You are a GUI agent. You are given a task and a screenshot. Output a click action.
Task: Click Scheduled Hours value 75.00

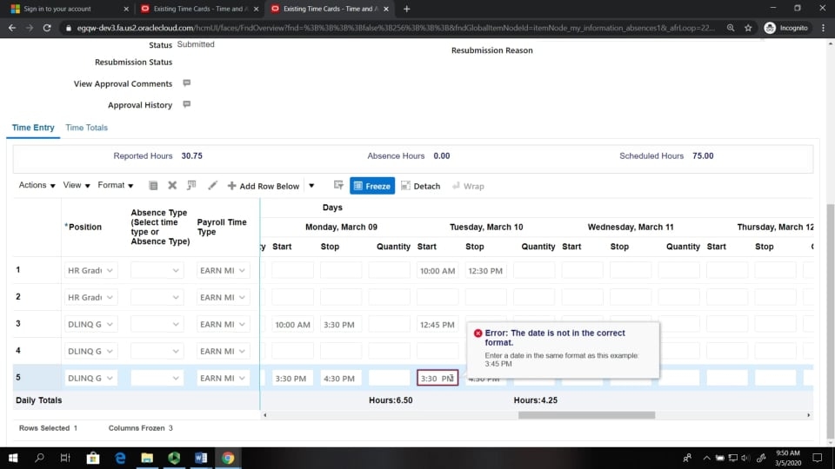(x=703, y=155)
